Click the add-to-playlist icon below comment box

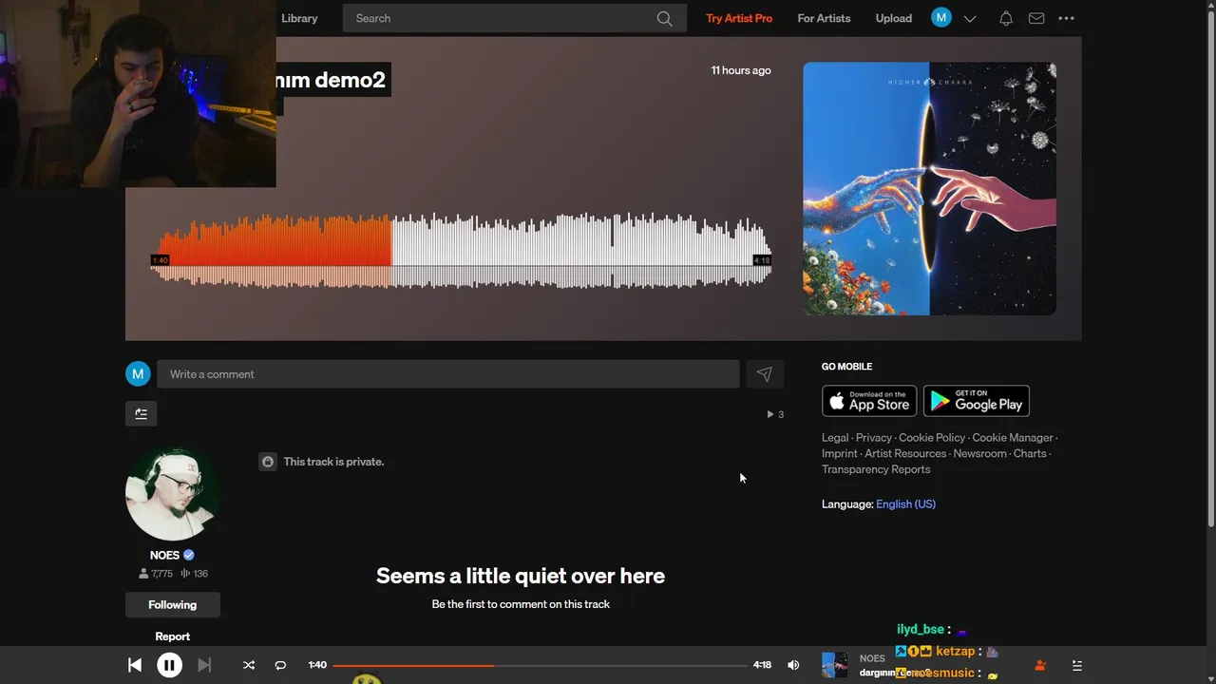click(141, 413)
